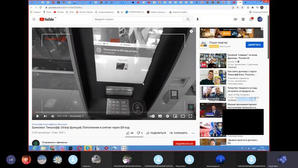
Task: Open the Facebook Россия 24 video thumbnail
Action: (213, 61)
